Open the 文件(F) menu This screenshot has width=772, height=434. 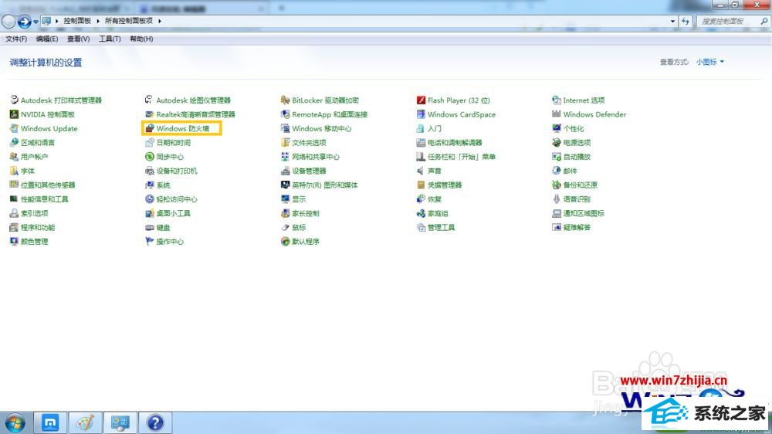tap(16, 39)
